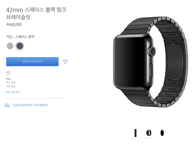Click the shipping box icon
Viewport: 194px width, 144px height.
(8, 73)
